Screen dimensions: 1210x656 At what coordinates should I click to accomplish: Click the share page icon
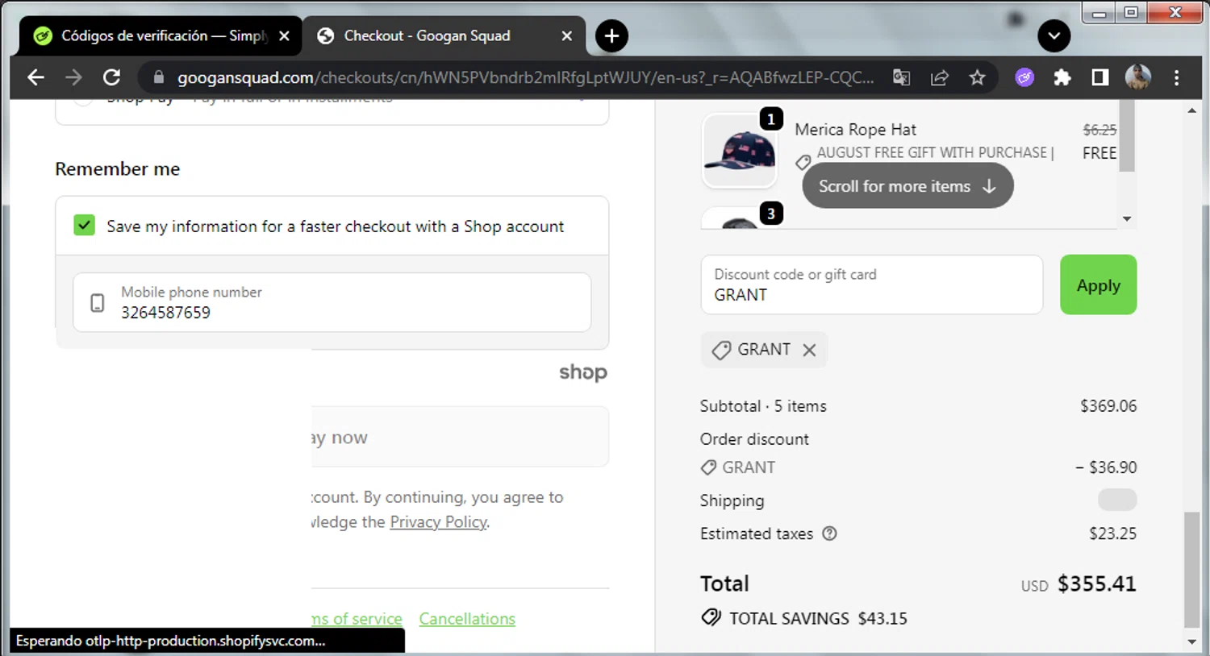click(x=939, y=77)
